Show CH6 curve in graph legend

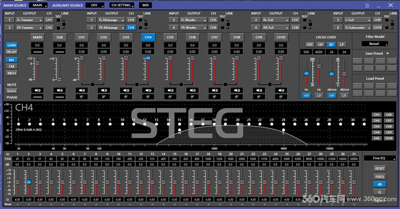(389, 115)
